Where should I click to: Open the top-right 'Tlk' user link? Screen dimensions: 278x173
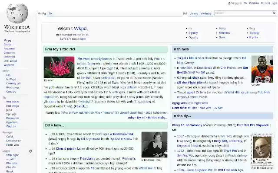[x=245, y=3]
